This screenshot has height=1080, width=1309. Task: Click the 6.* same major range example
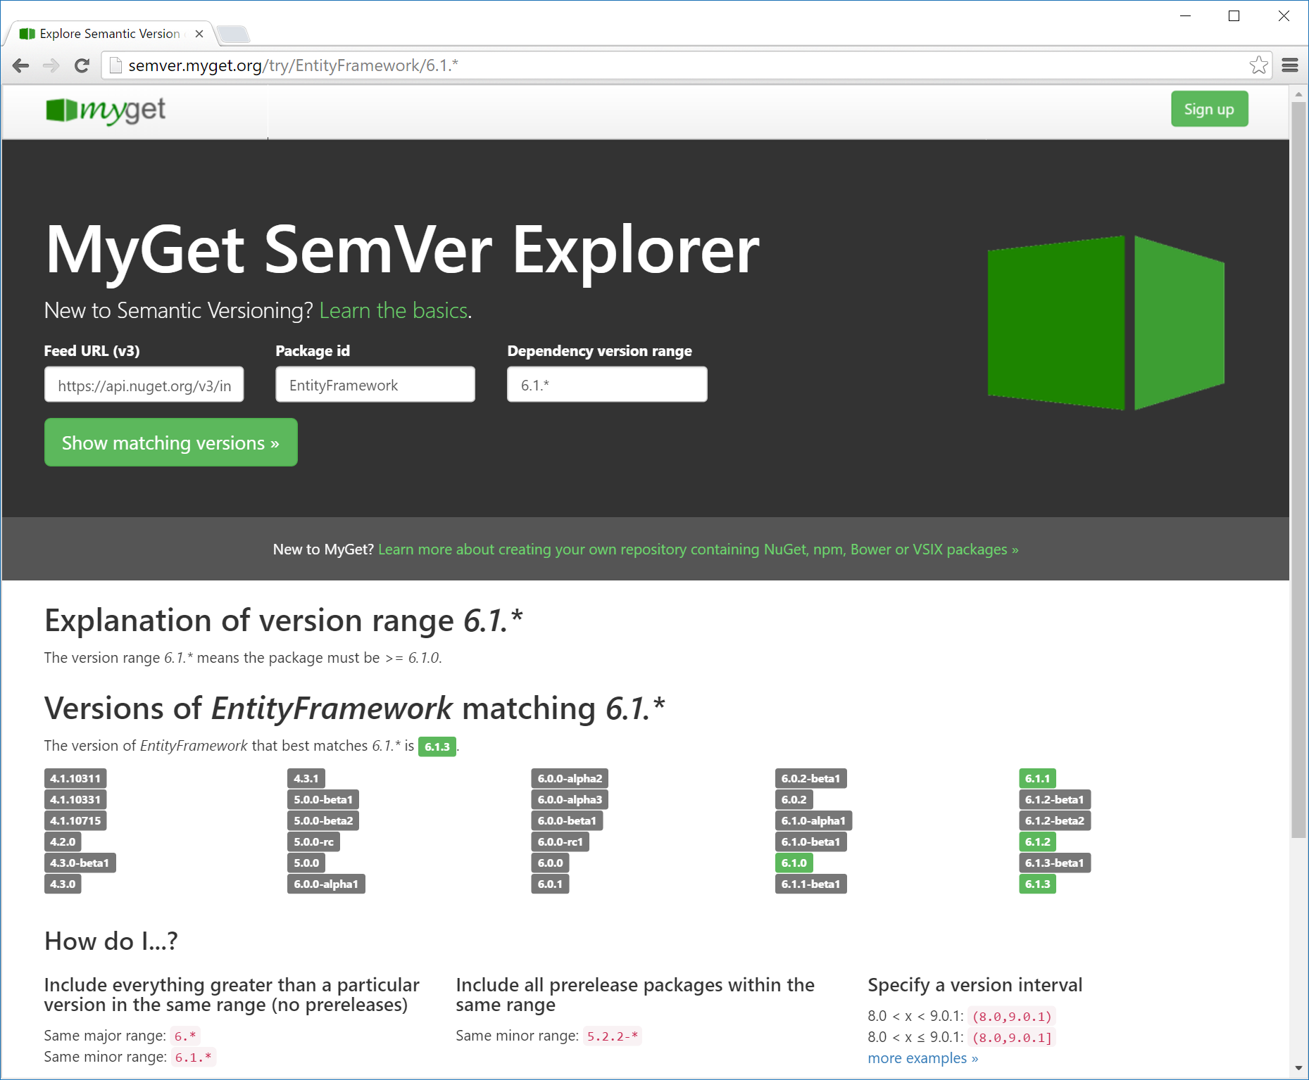185,1036
